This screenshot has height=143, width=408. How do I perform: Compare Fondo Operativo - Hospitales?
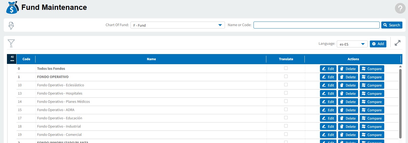(x=372, y=93)
